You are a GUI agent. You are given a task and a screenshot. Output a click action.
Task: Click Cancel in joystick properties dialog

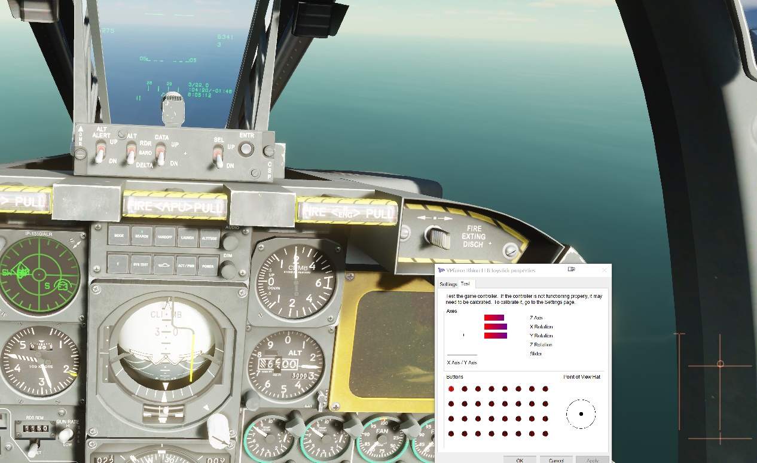[556, 460]
